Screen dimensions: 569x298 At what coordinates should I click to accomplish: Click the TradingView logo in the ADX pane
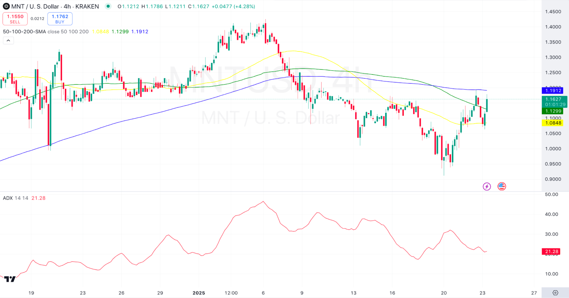coord(10,279)
